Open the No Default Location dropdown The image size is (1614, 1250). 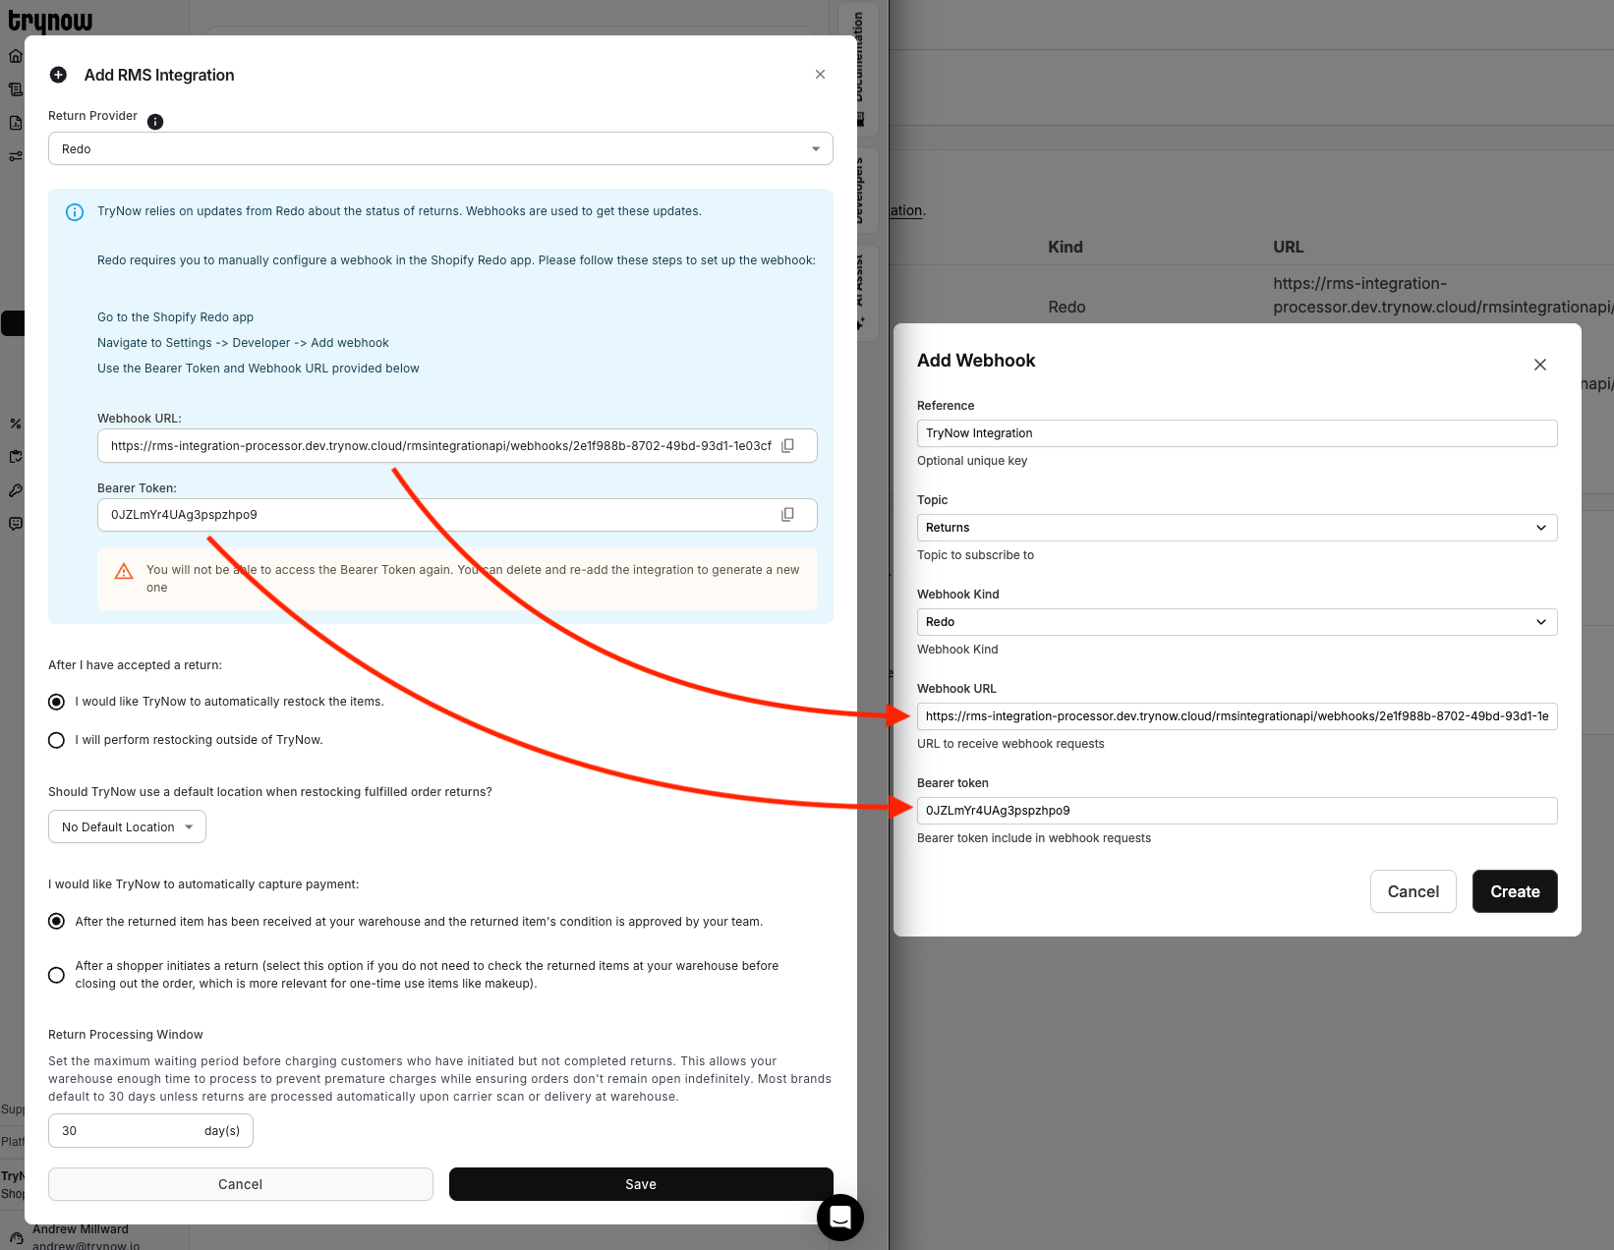coord(127,826)
